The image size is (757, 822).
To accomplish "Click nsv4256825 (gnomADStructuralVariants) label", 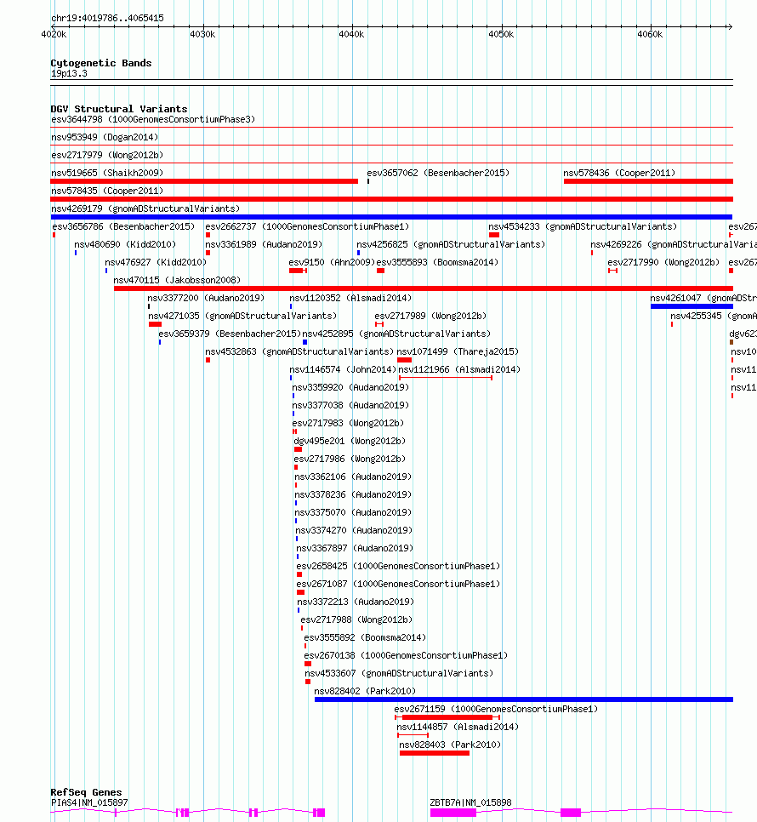I will 451,244.
